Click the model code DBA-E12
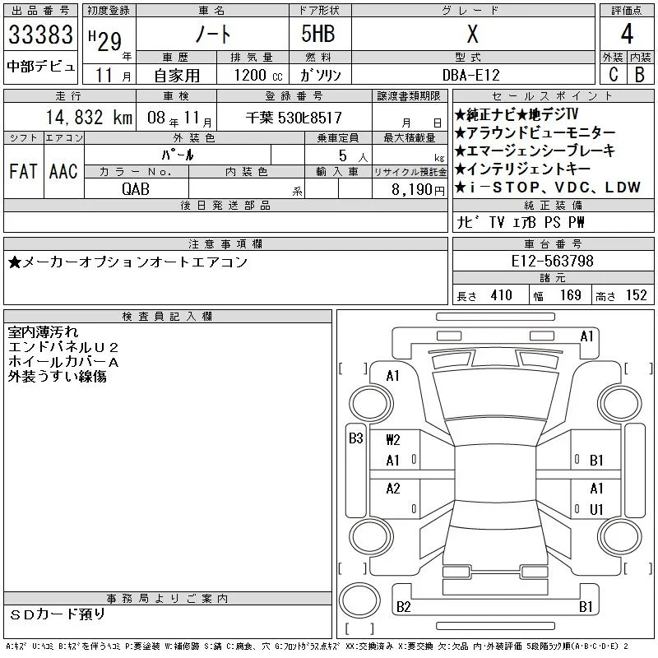Image resolution: width=658 pixels, height=658 pixels. (x=471, y=76)
